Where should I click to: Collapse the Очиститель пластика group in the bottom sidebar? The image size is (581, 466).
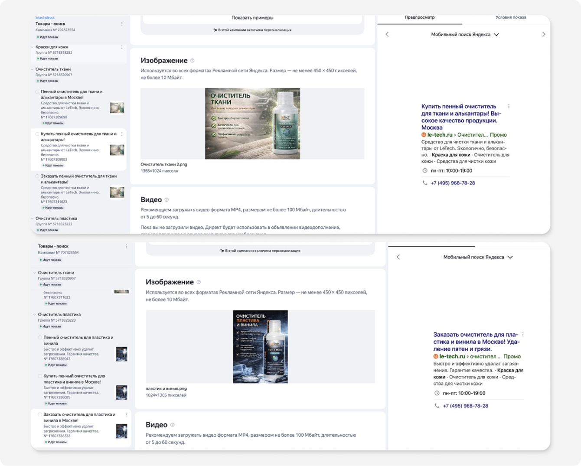coord(35,315)
